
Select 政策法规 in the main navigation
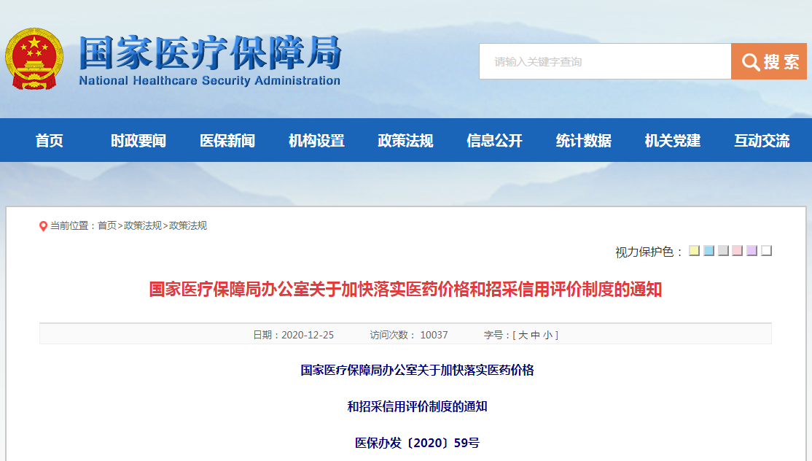[405, 141]
